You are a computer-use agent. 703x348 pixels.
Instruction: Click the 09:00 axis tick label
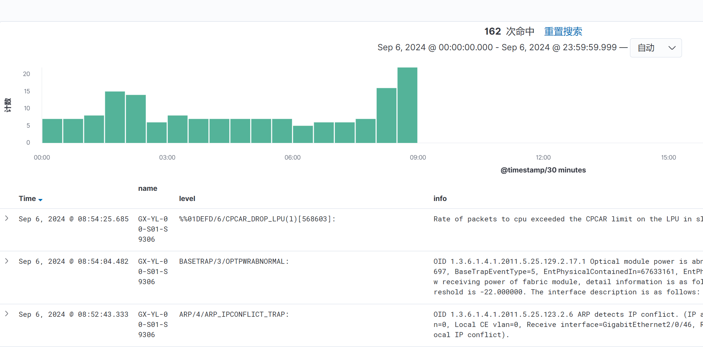[418, 158]
